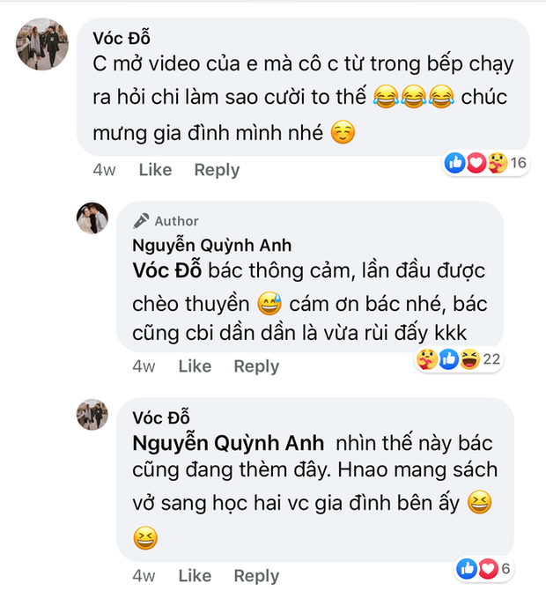Like the last reply from Vóc Đỗ
Viewport: 546px width, 598px height.
coord(195,575)
